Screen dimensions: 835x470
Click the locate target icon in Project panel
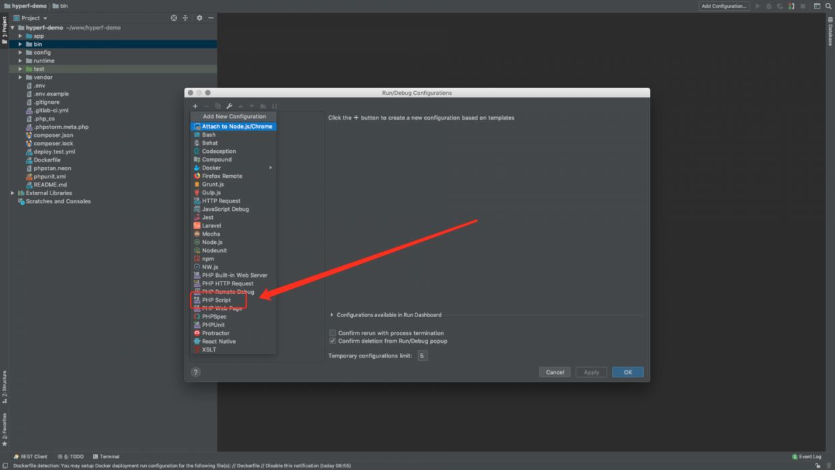[x=174, y=18]
